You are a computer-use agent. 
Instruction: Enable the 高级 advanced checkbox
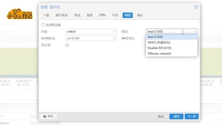pyautogui.click(x=166, y=117)
